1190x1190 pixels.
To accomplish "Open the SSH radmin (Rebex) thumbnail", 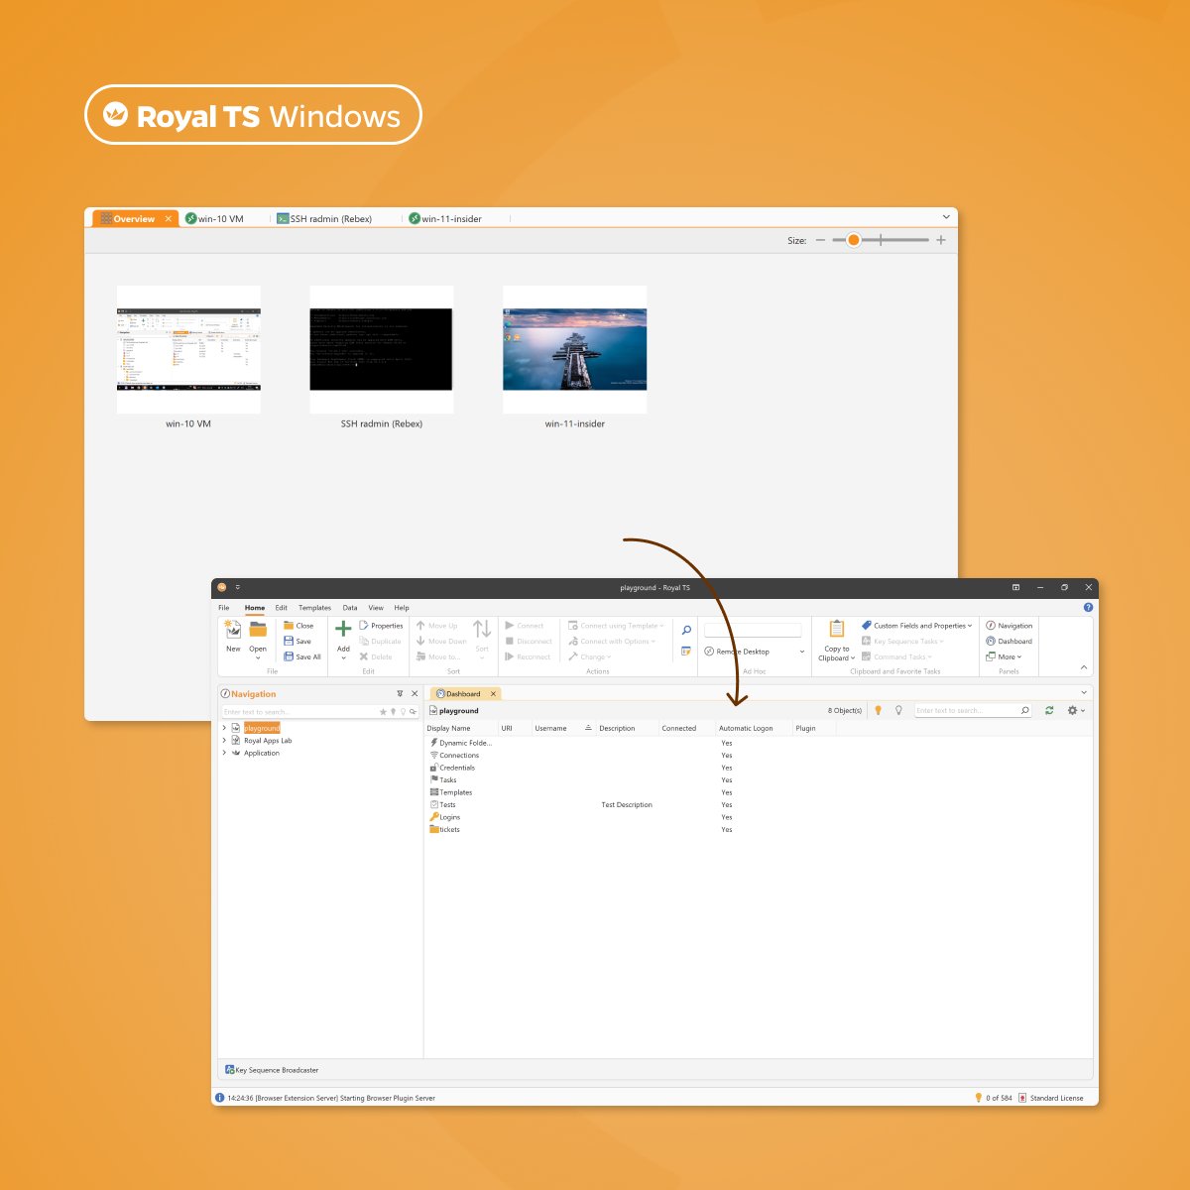I will pyautogui.click(x=382, y=349).
